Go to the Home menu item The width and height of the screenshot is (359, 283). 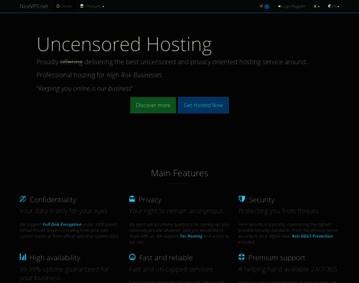(67, 6)
